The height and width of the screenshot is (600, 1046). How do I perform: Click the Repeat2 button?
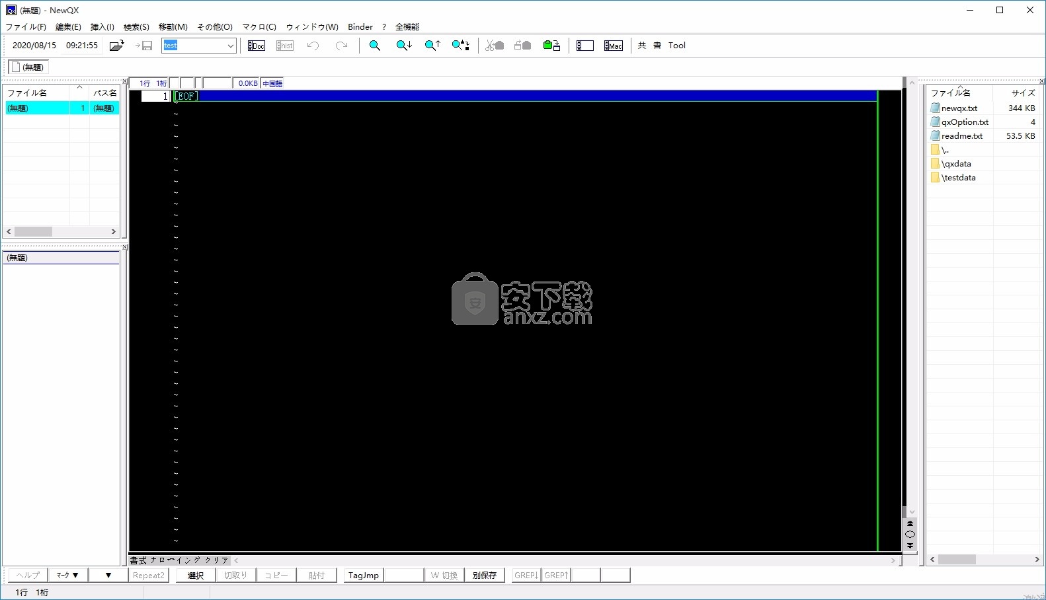[149, 575]
